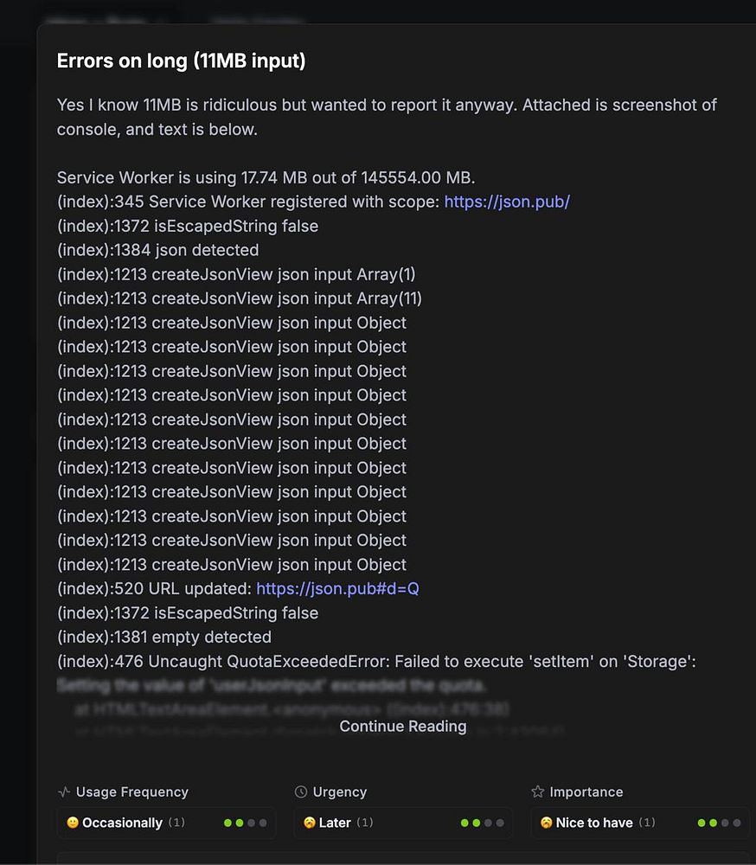Click the emoji next to Later
This screenshot has width=756, height=865.
[310, 823]
